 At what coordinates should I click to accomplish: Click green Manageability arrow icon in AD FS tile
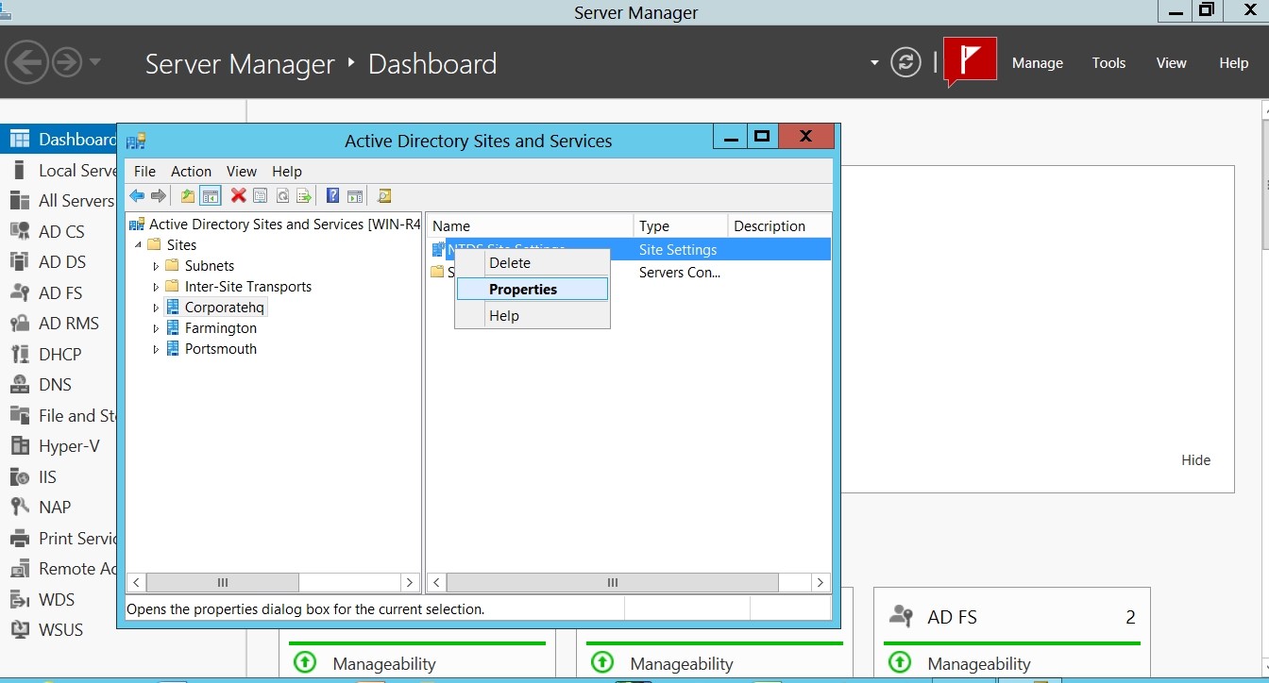(x=900, y=662)
